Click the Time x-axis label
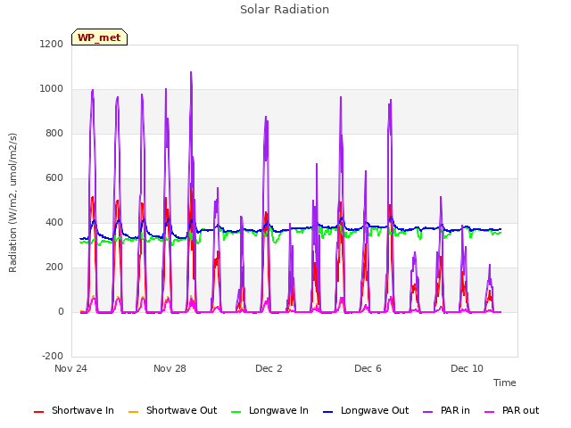 pyautogui.click(x=504, y=383)
